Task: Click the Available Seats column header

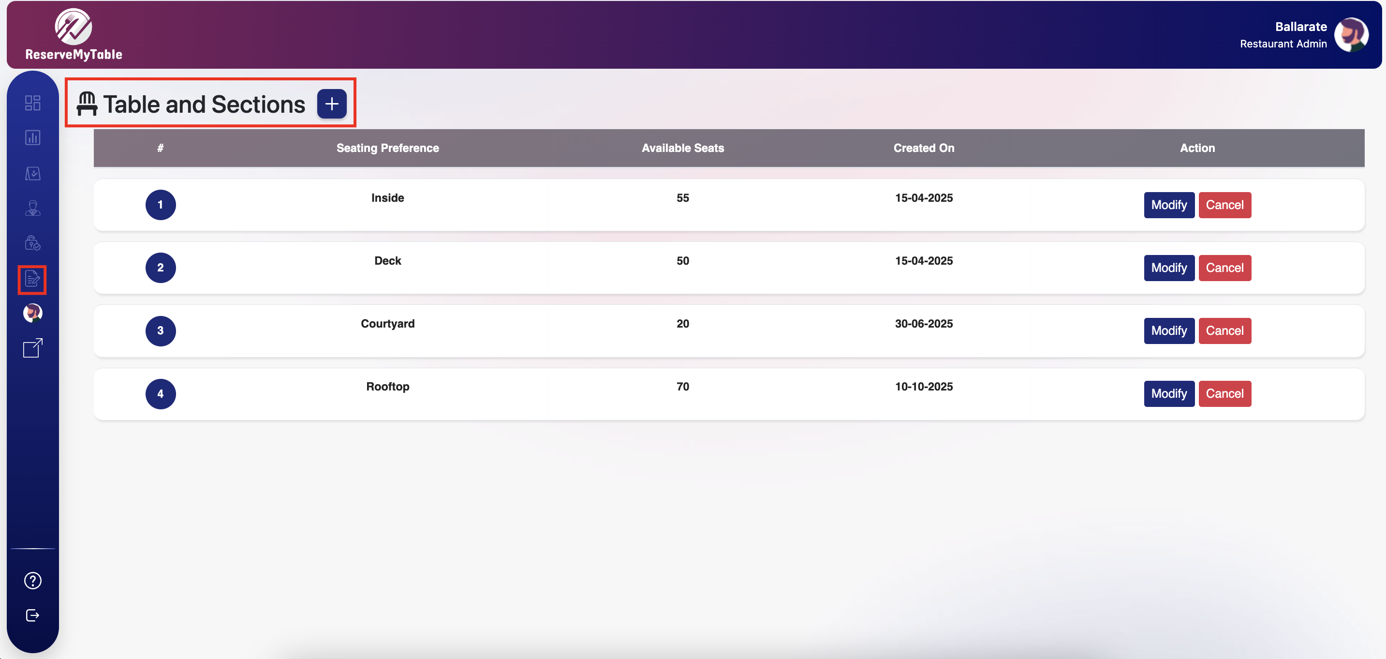Action: coord(682,148)
